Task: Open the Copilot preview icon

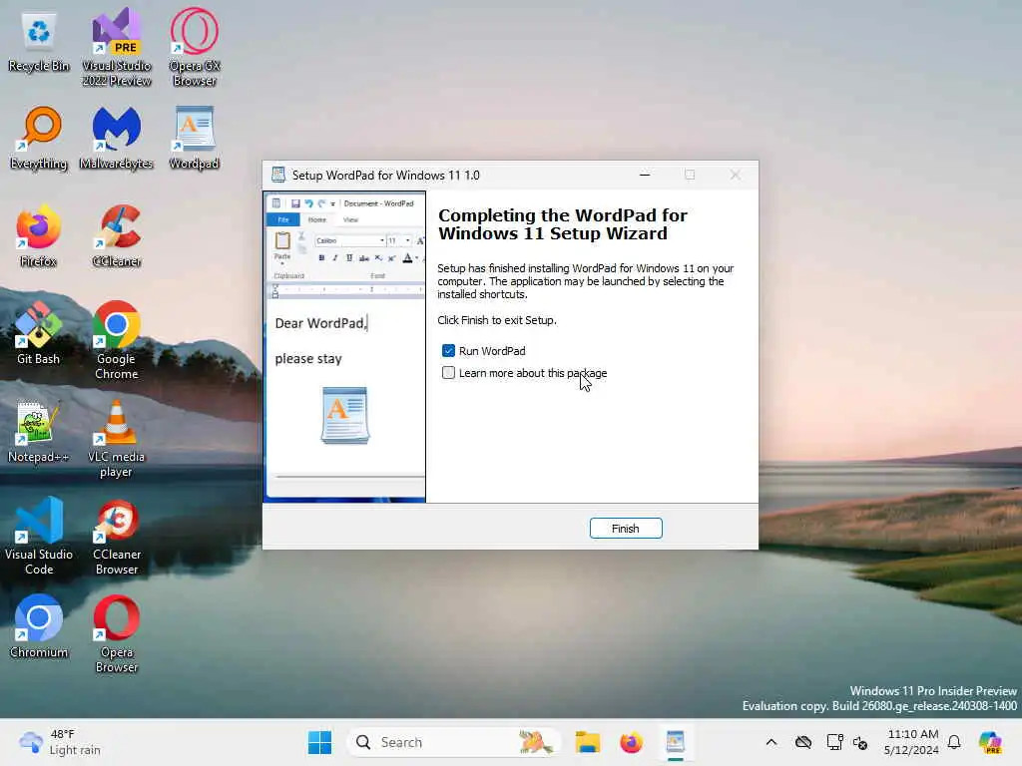Action: click(x=990, y=742)
